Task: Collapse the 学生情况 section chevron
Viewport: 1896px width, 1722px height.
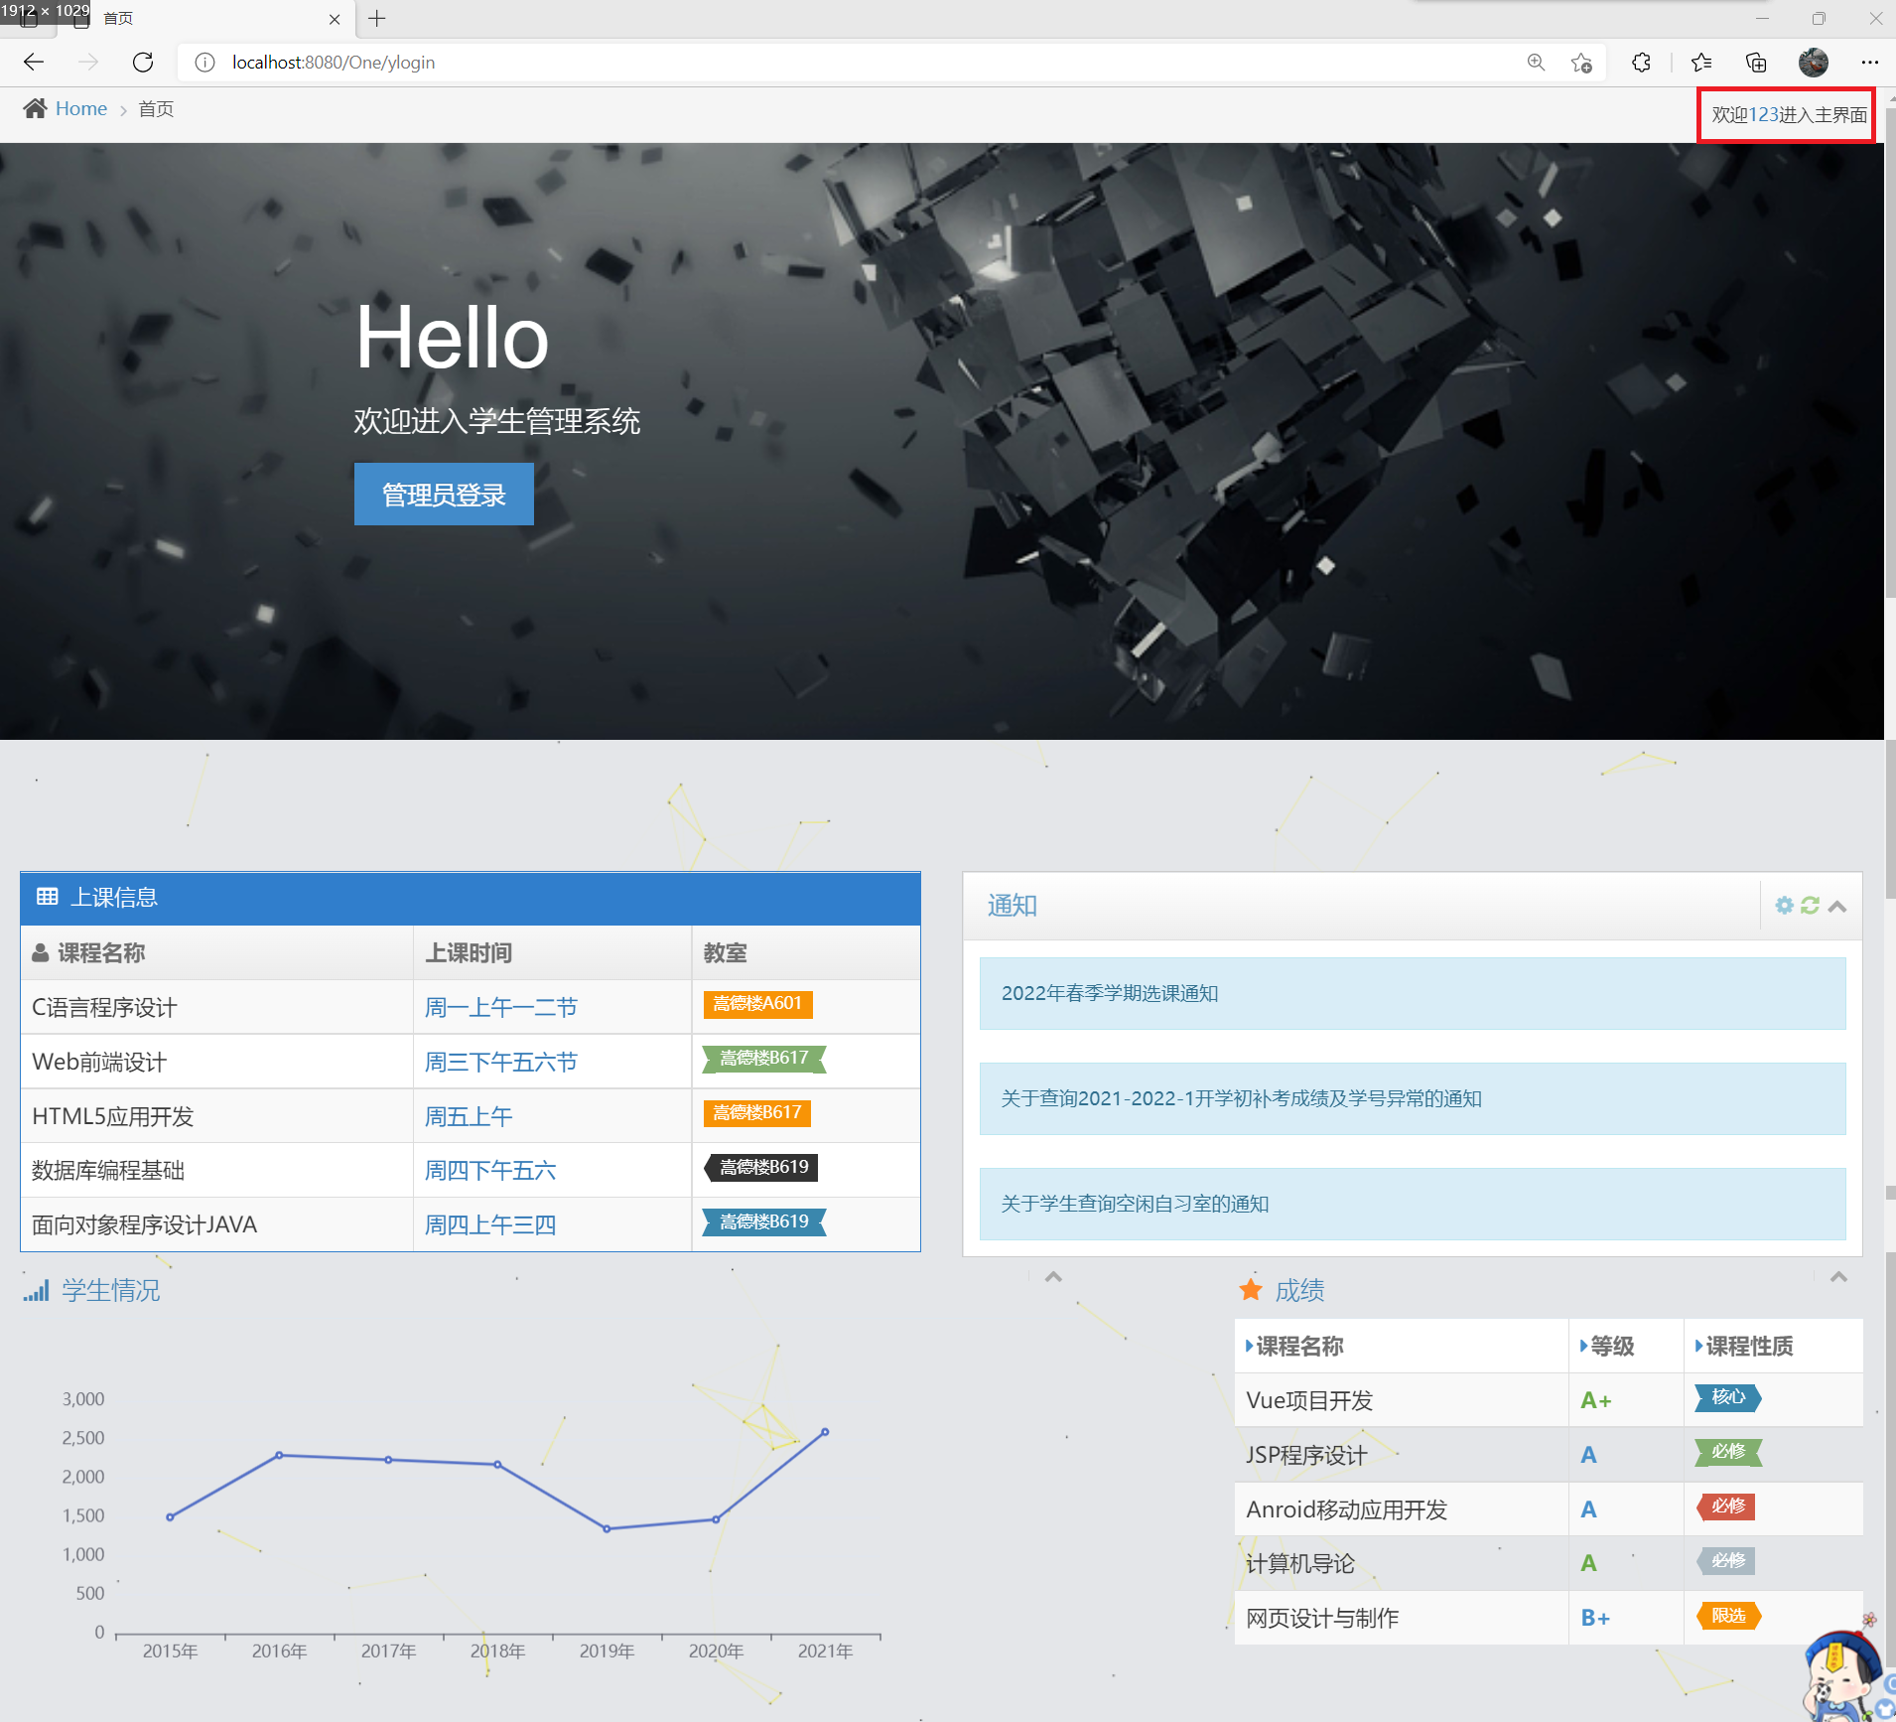Action: pos(1052,1277)
